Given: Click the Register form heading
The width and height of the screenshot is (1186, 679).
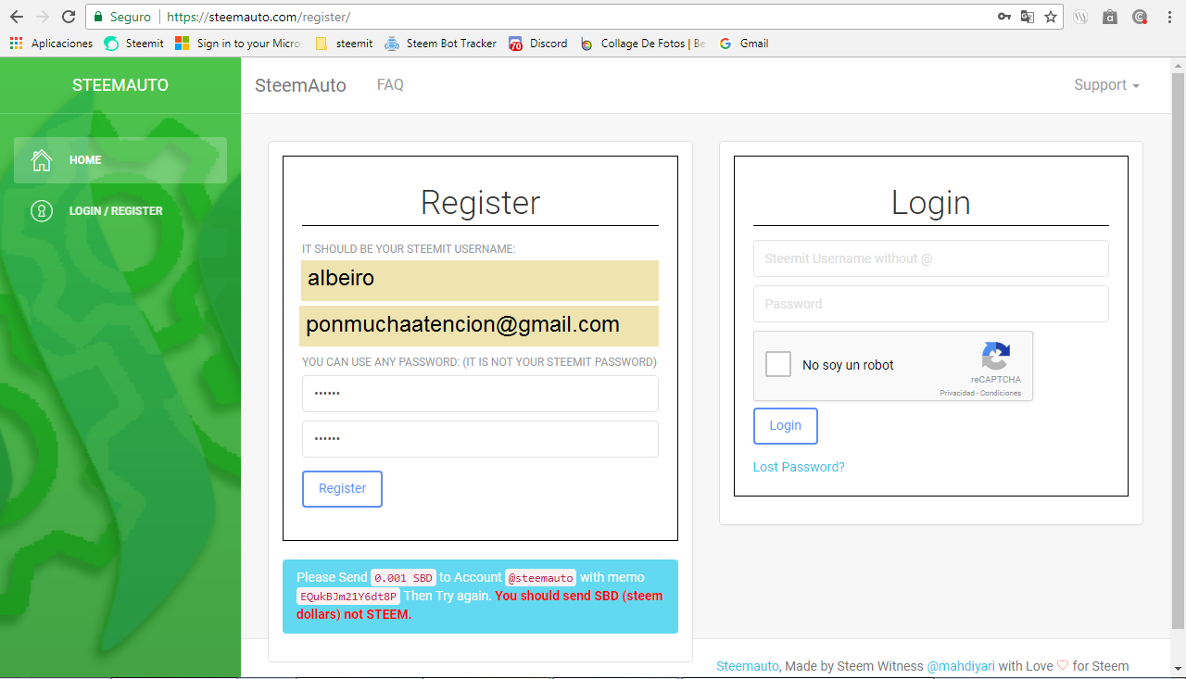Looking at the screenshot, I should (480, 203).
